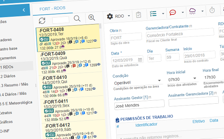Expand the RDO menu dropdown arrow

click(x=129, y=16)
